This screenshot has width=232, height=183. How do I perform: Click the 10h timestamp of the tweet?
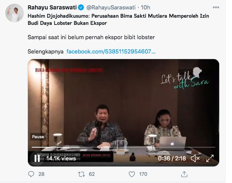click(x=146, y=8)
